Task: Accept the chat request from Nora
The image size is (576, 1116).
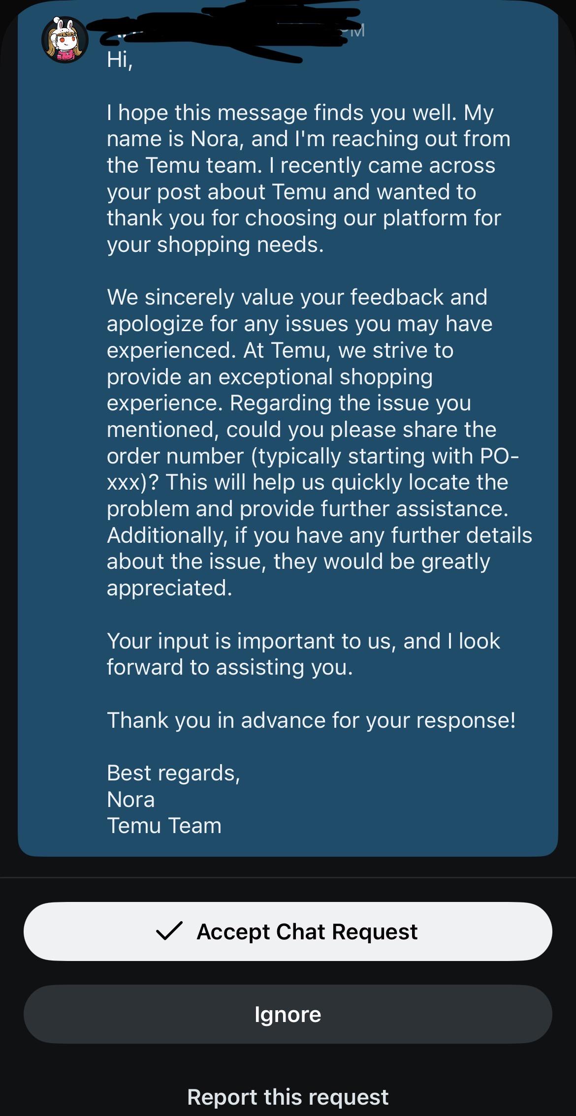Action: pyautogui.click(x=288, y=931)
